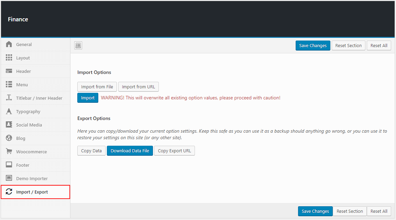The height and width of the screenshot is (220, 396).
Task: Click the General home icon in sidebar
Action: point(9,44)
